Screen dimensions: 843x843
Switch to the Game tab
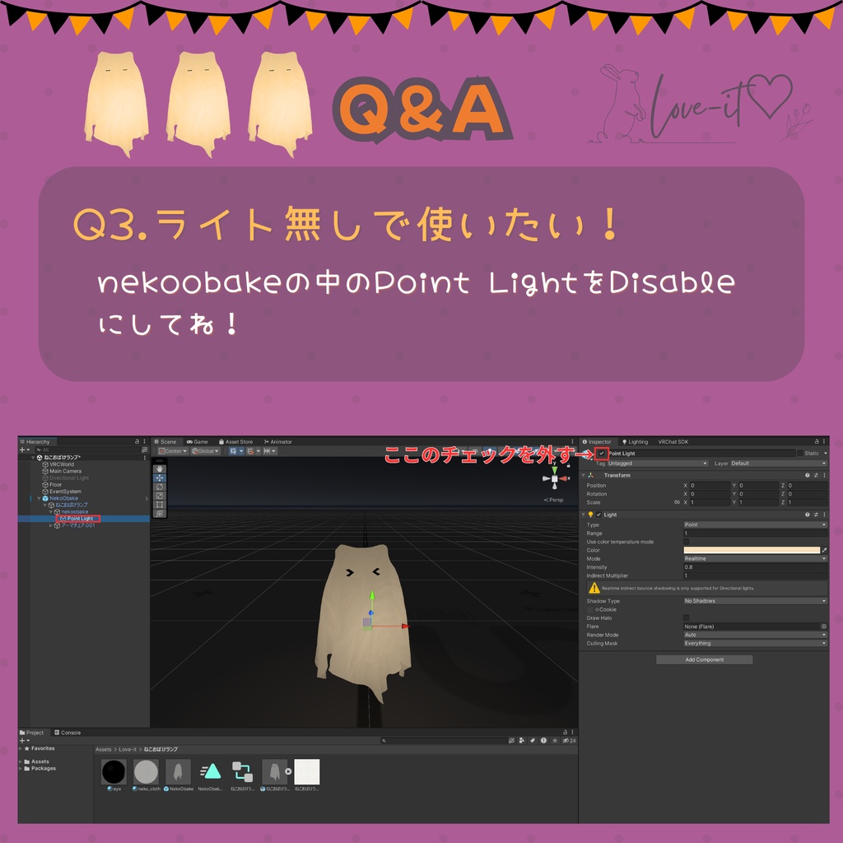[x=198, y=441]
